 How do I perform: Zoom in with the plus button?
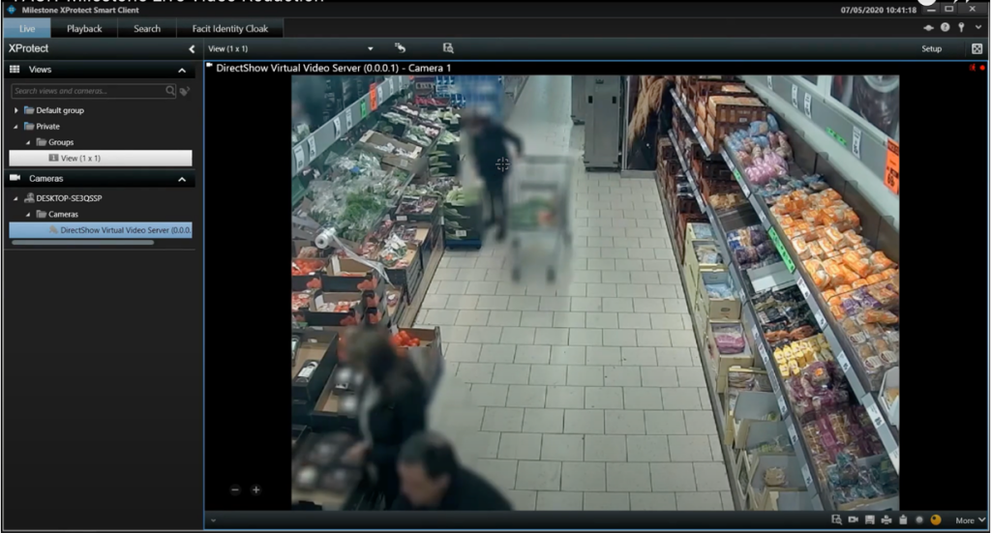click(255, 489)
